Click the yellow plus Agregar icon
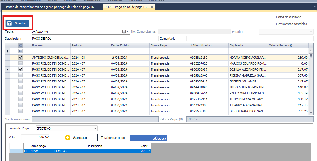Screen dimensions: 317x161 click(67, 138)
